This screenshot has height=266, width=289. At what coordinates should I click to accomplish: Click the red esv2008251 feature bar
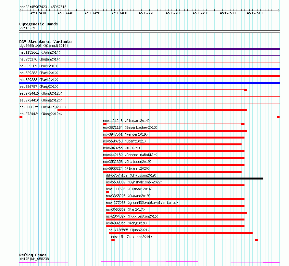click(x=152, y=110)
